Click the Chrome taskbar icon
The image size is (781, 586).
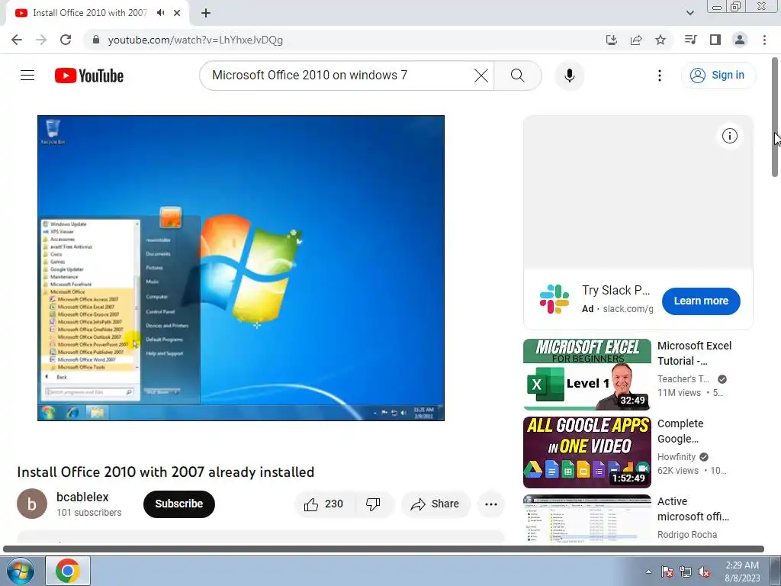(68, 571)
